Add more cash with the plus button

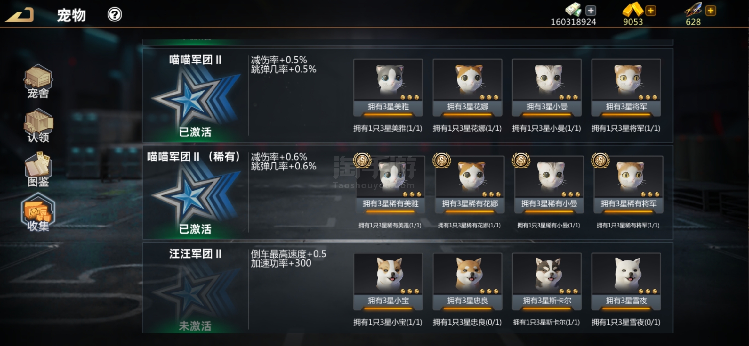point(591,11)
